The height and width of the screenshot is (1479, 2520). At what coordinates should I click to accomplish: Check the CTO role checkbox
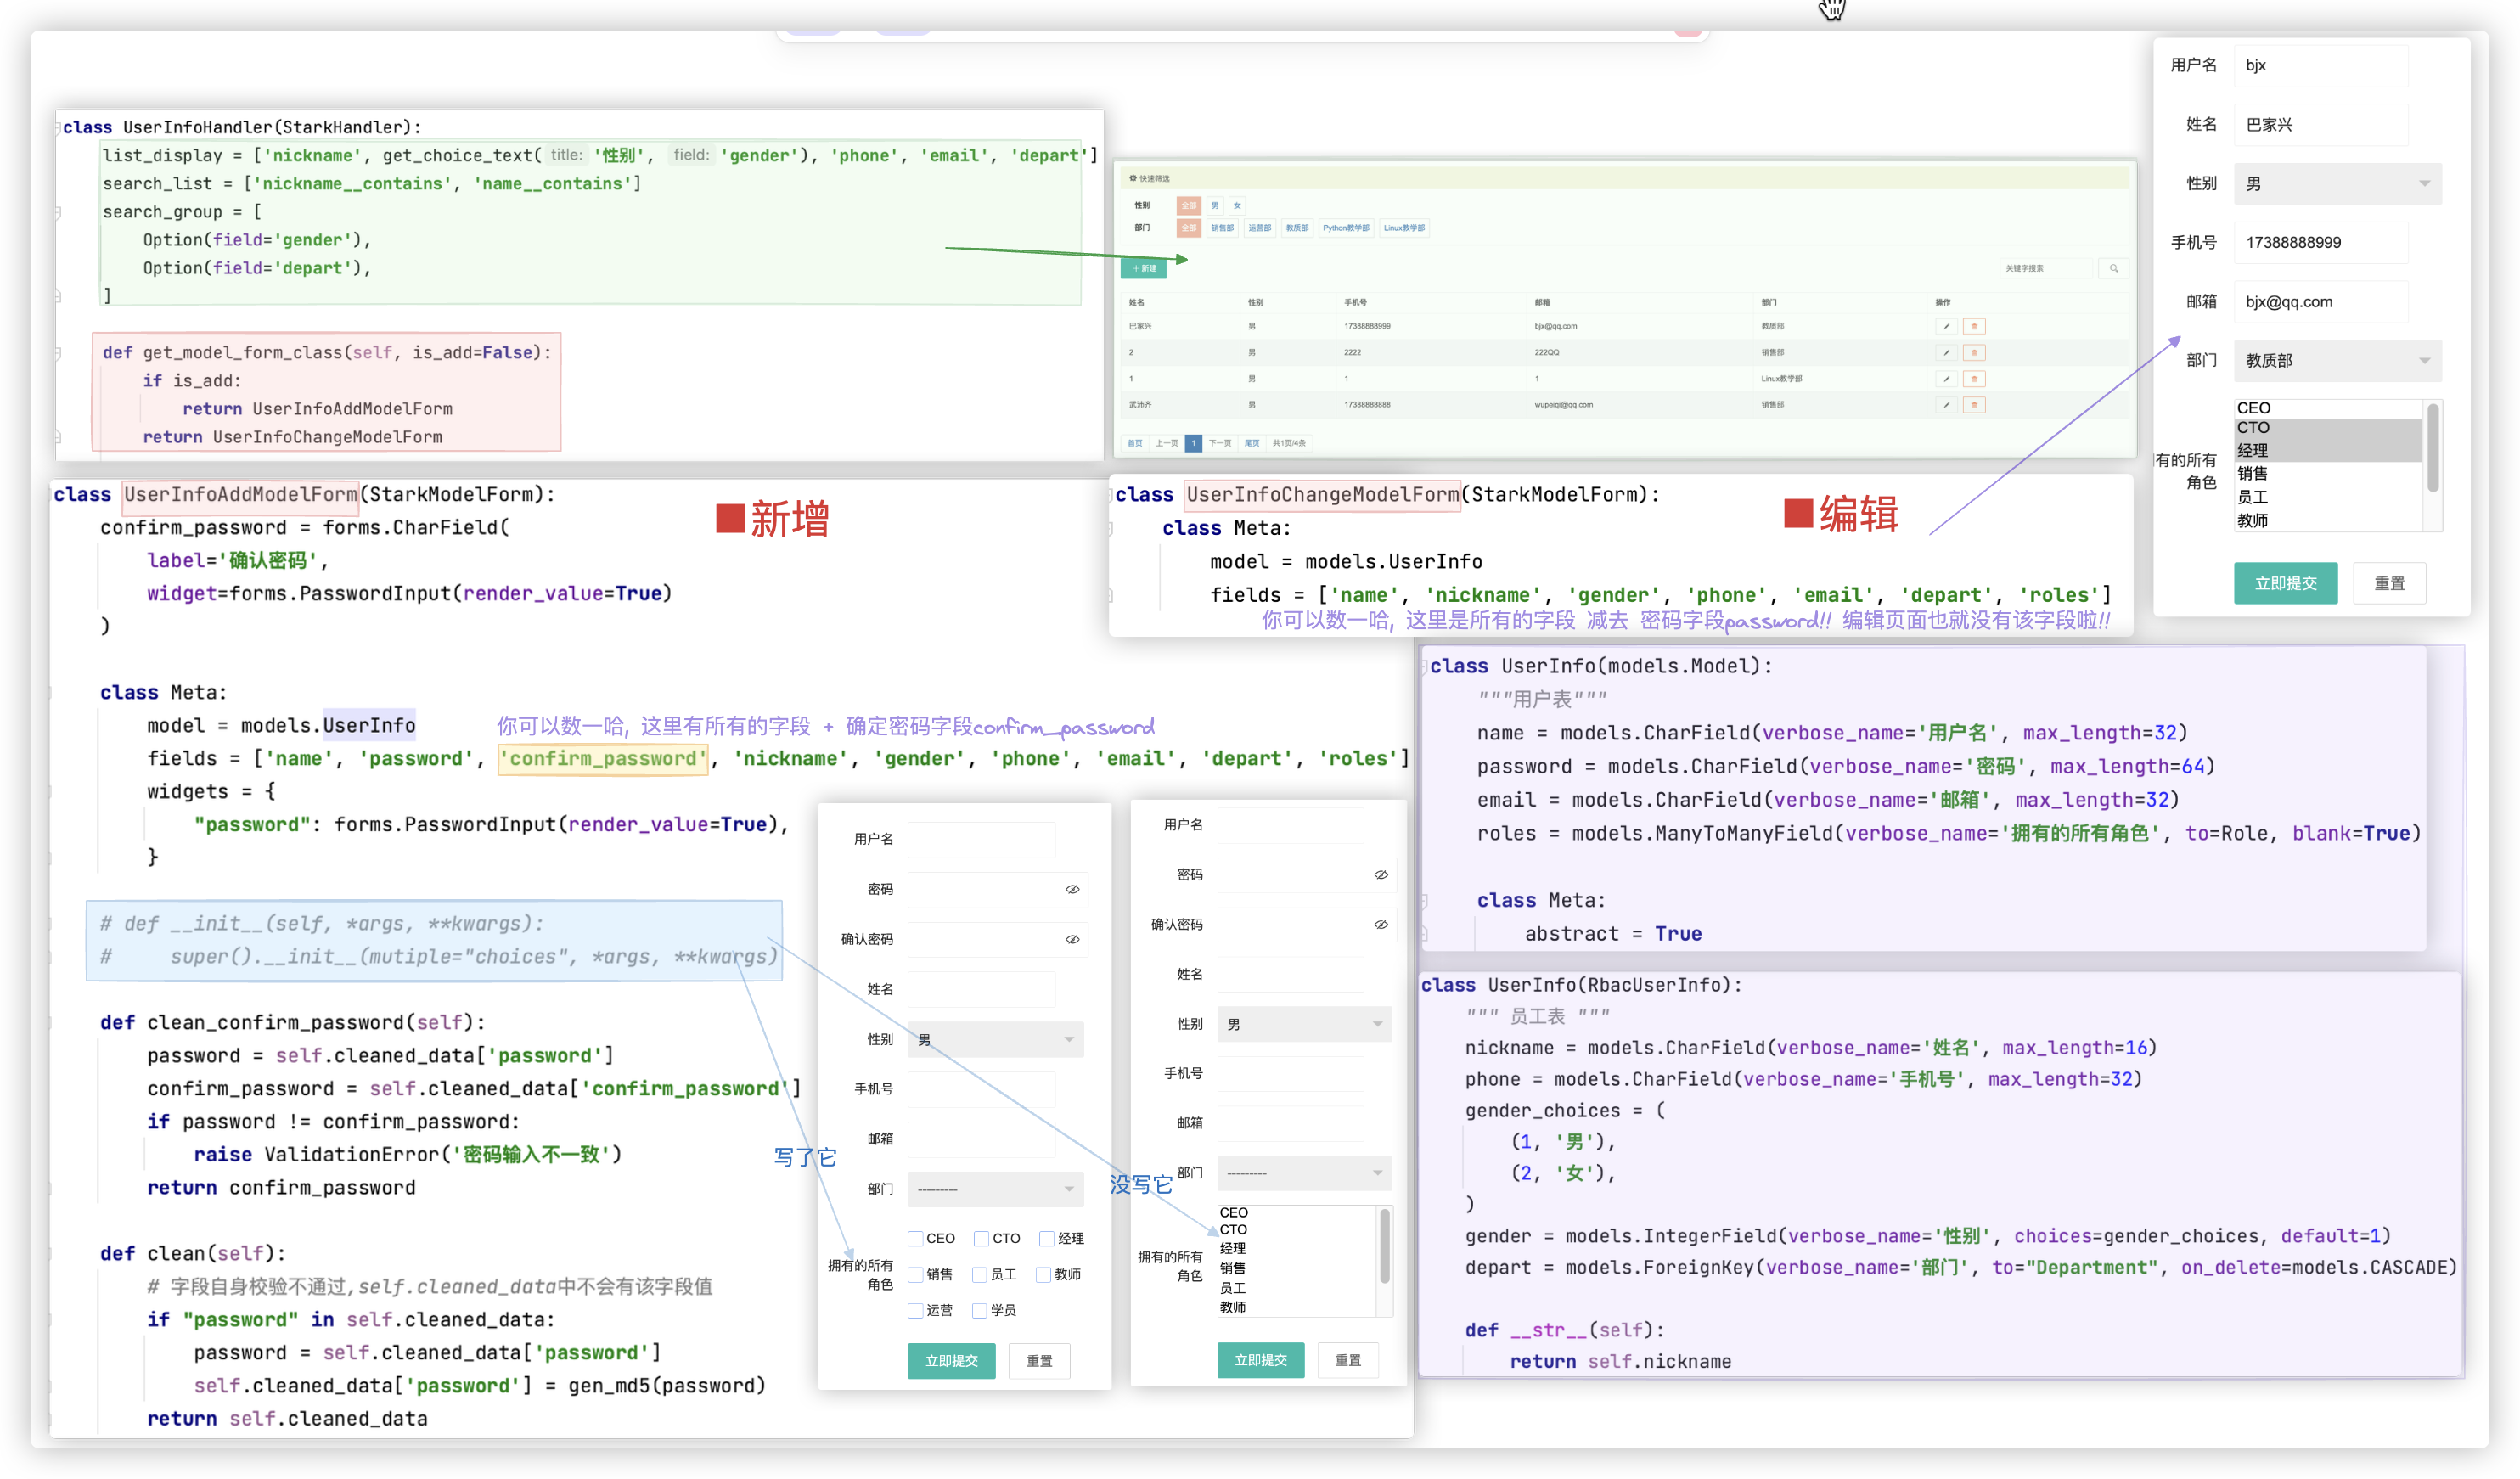(981, 1238)
